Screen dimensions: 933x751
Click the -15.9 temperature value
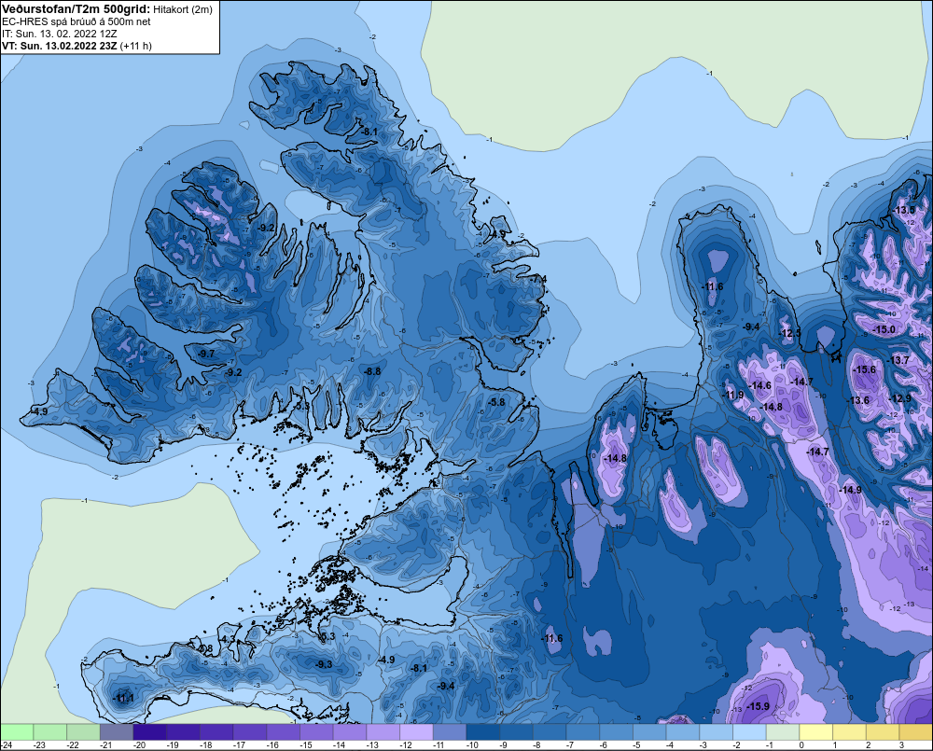pyautogui.click(x=759, y=706)
